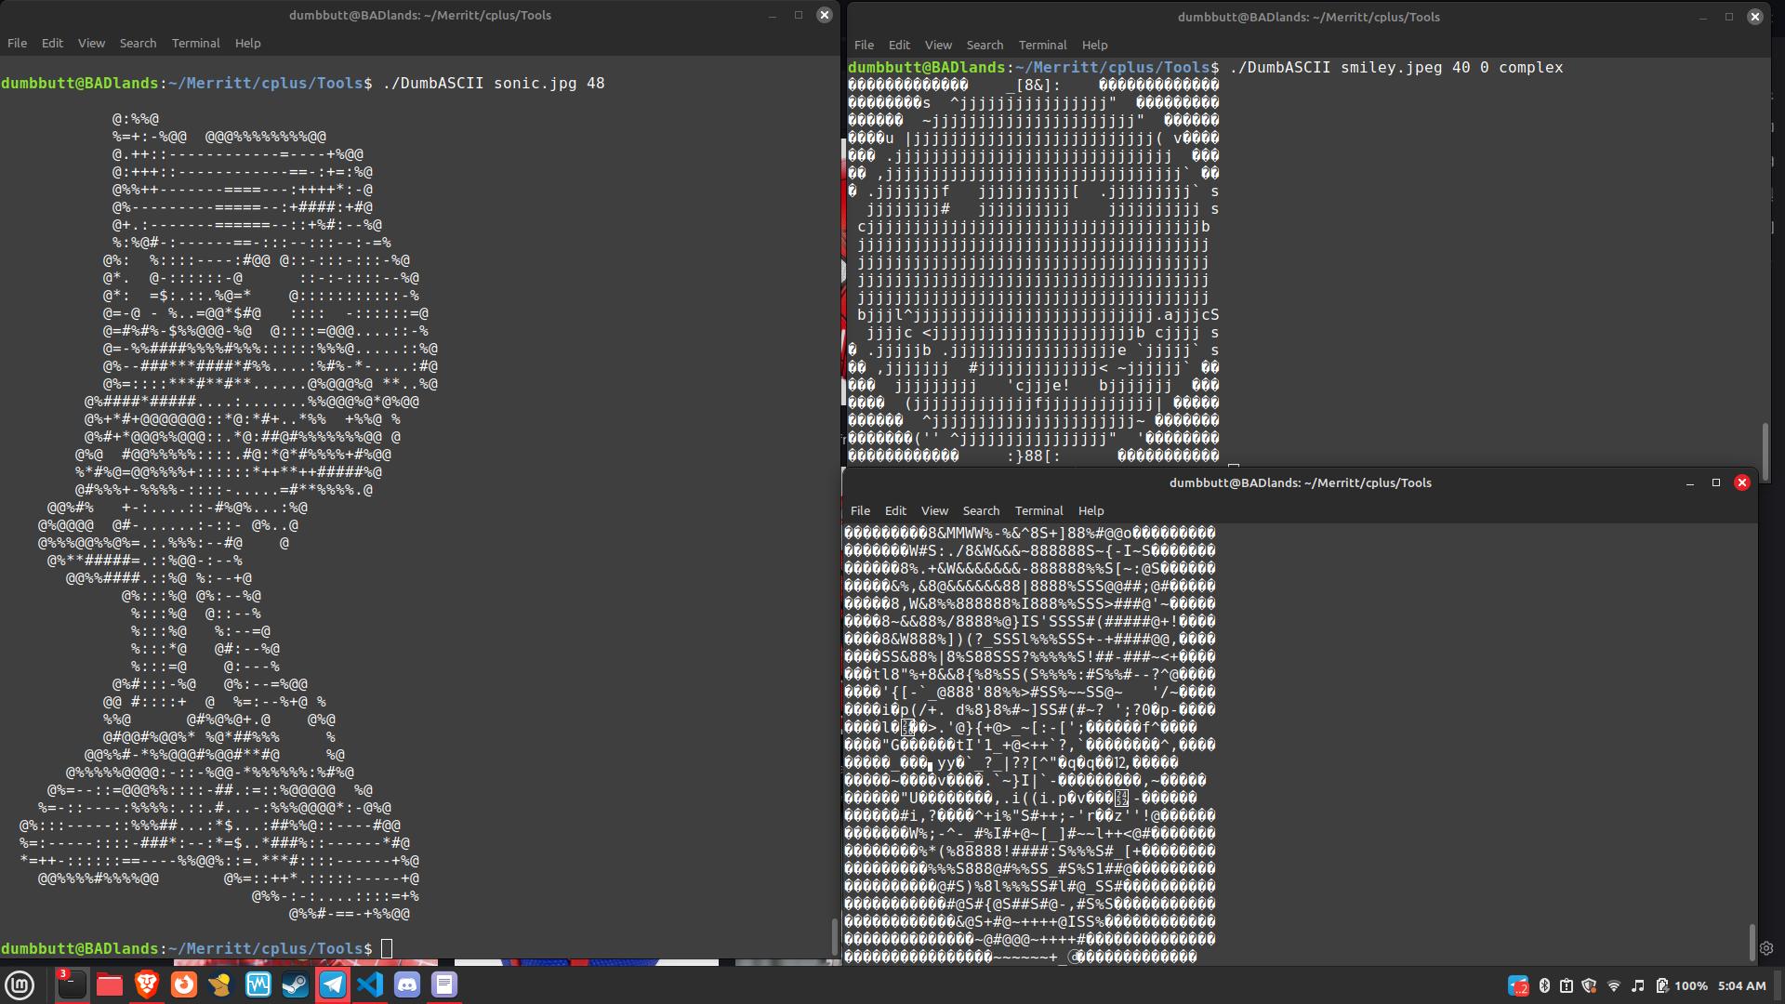Image resolution: width=1785 pixels, height=1004 pixels.
Task: Open the text editor taskbar icon
Action: (x=444, y=984)
